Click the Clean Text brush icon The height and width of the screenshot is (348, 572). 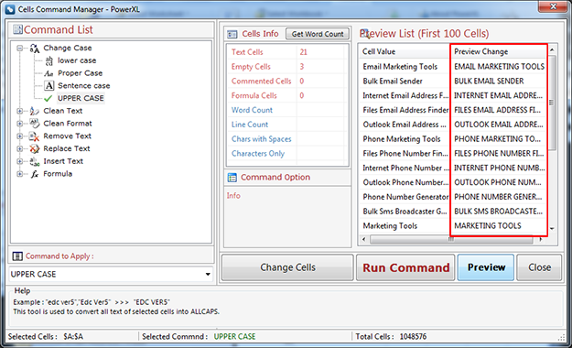(34, 111)
